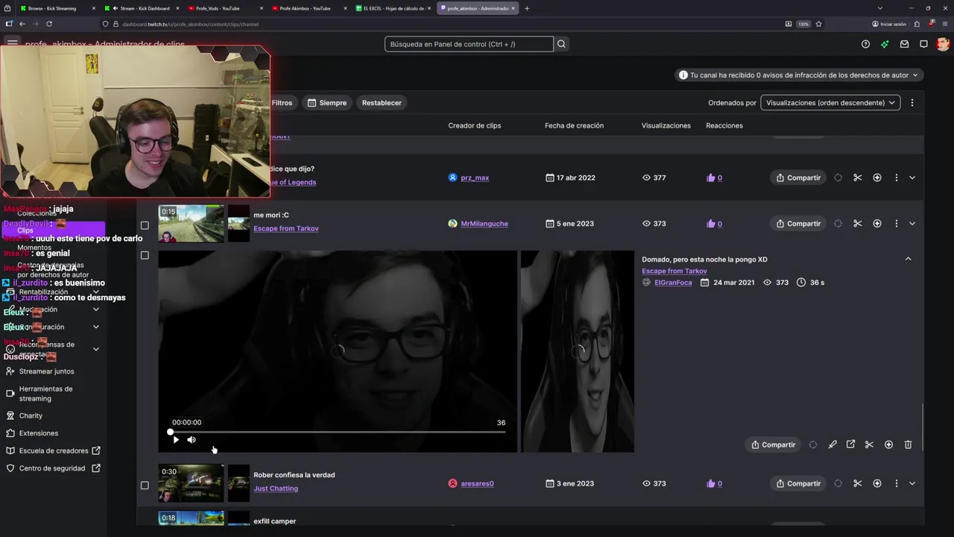Expand the prz_max clip row chevron
Viewport: 954px width, 537px height.
click(912, 178)
